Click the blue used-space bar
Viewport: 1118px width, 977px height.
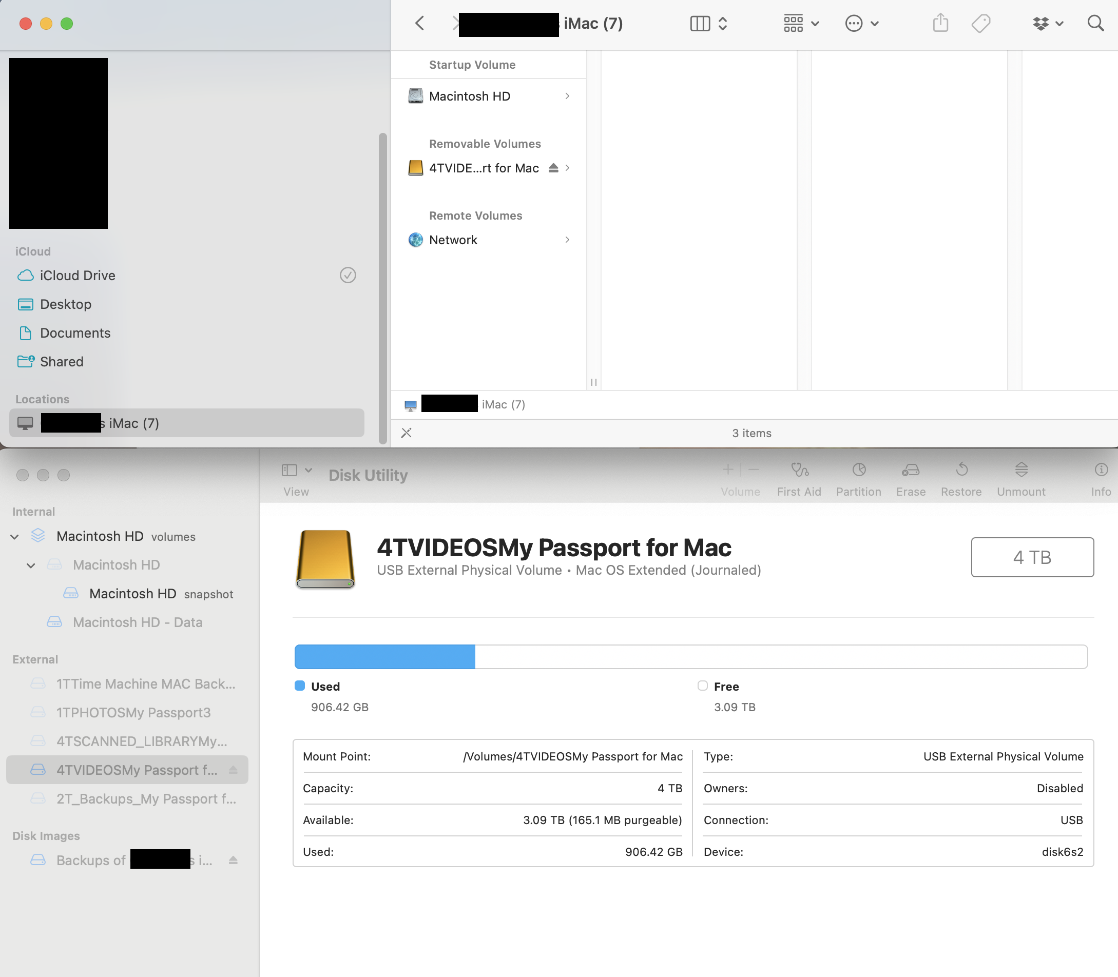click(384, 657)
